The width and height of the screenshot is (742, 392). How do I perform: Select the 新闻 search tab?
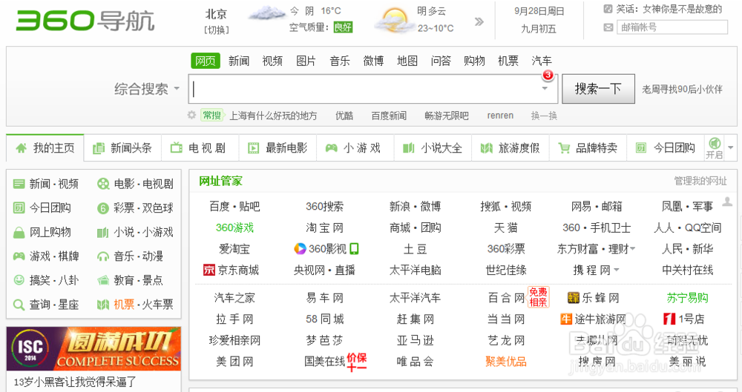238,61
